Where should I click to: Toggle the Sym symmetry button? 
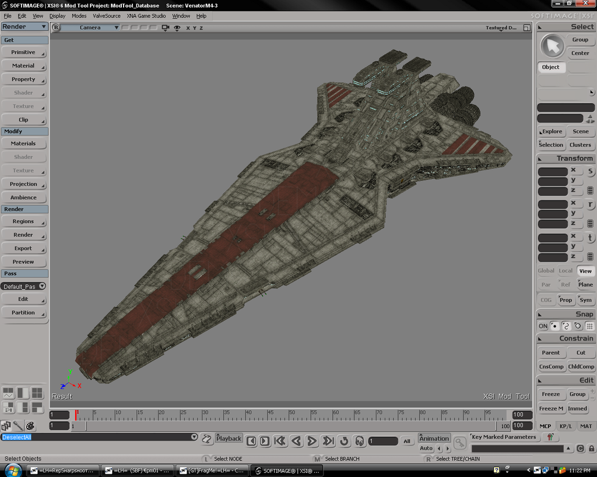(x=585, y=300)
